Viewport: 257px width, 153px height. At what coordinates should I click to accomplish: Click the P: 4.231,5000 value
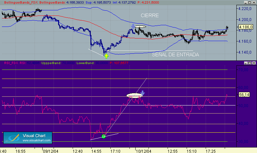(148, 3)
